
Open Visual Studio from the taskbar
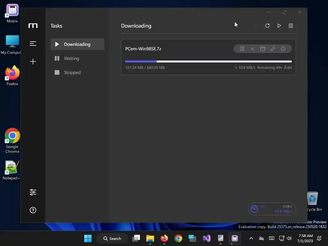(207, 238)
